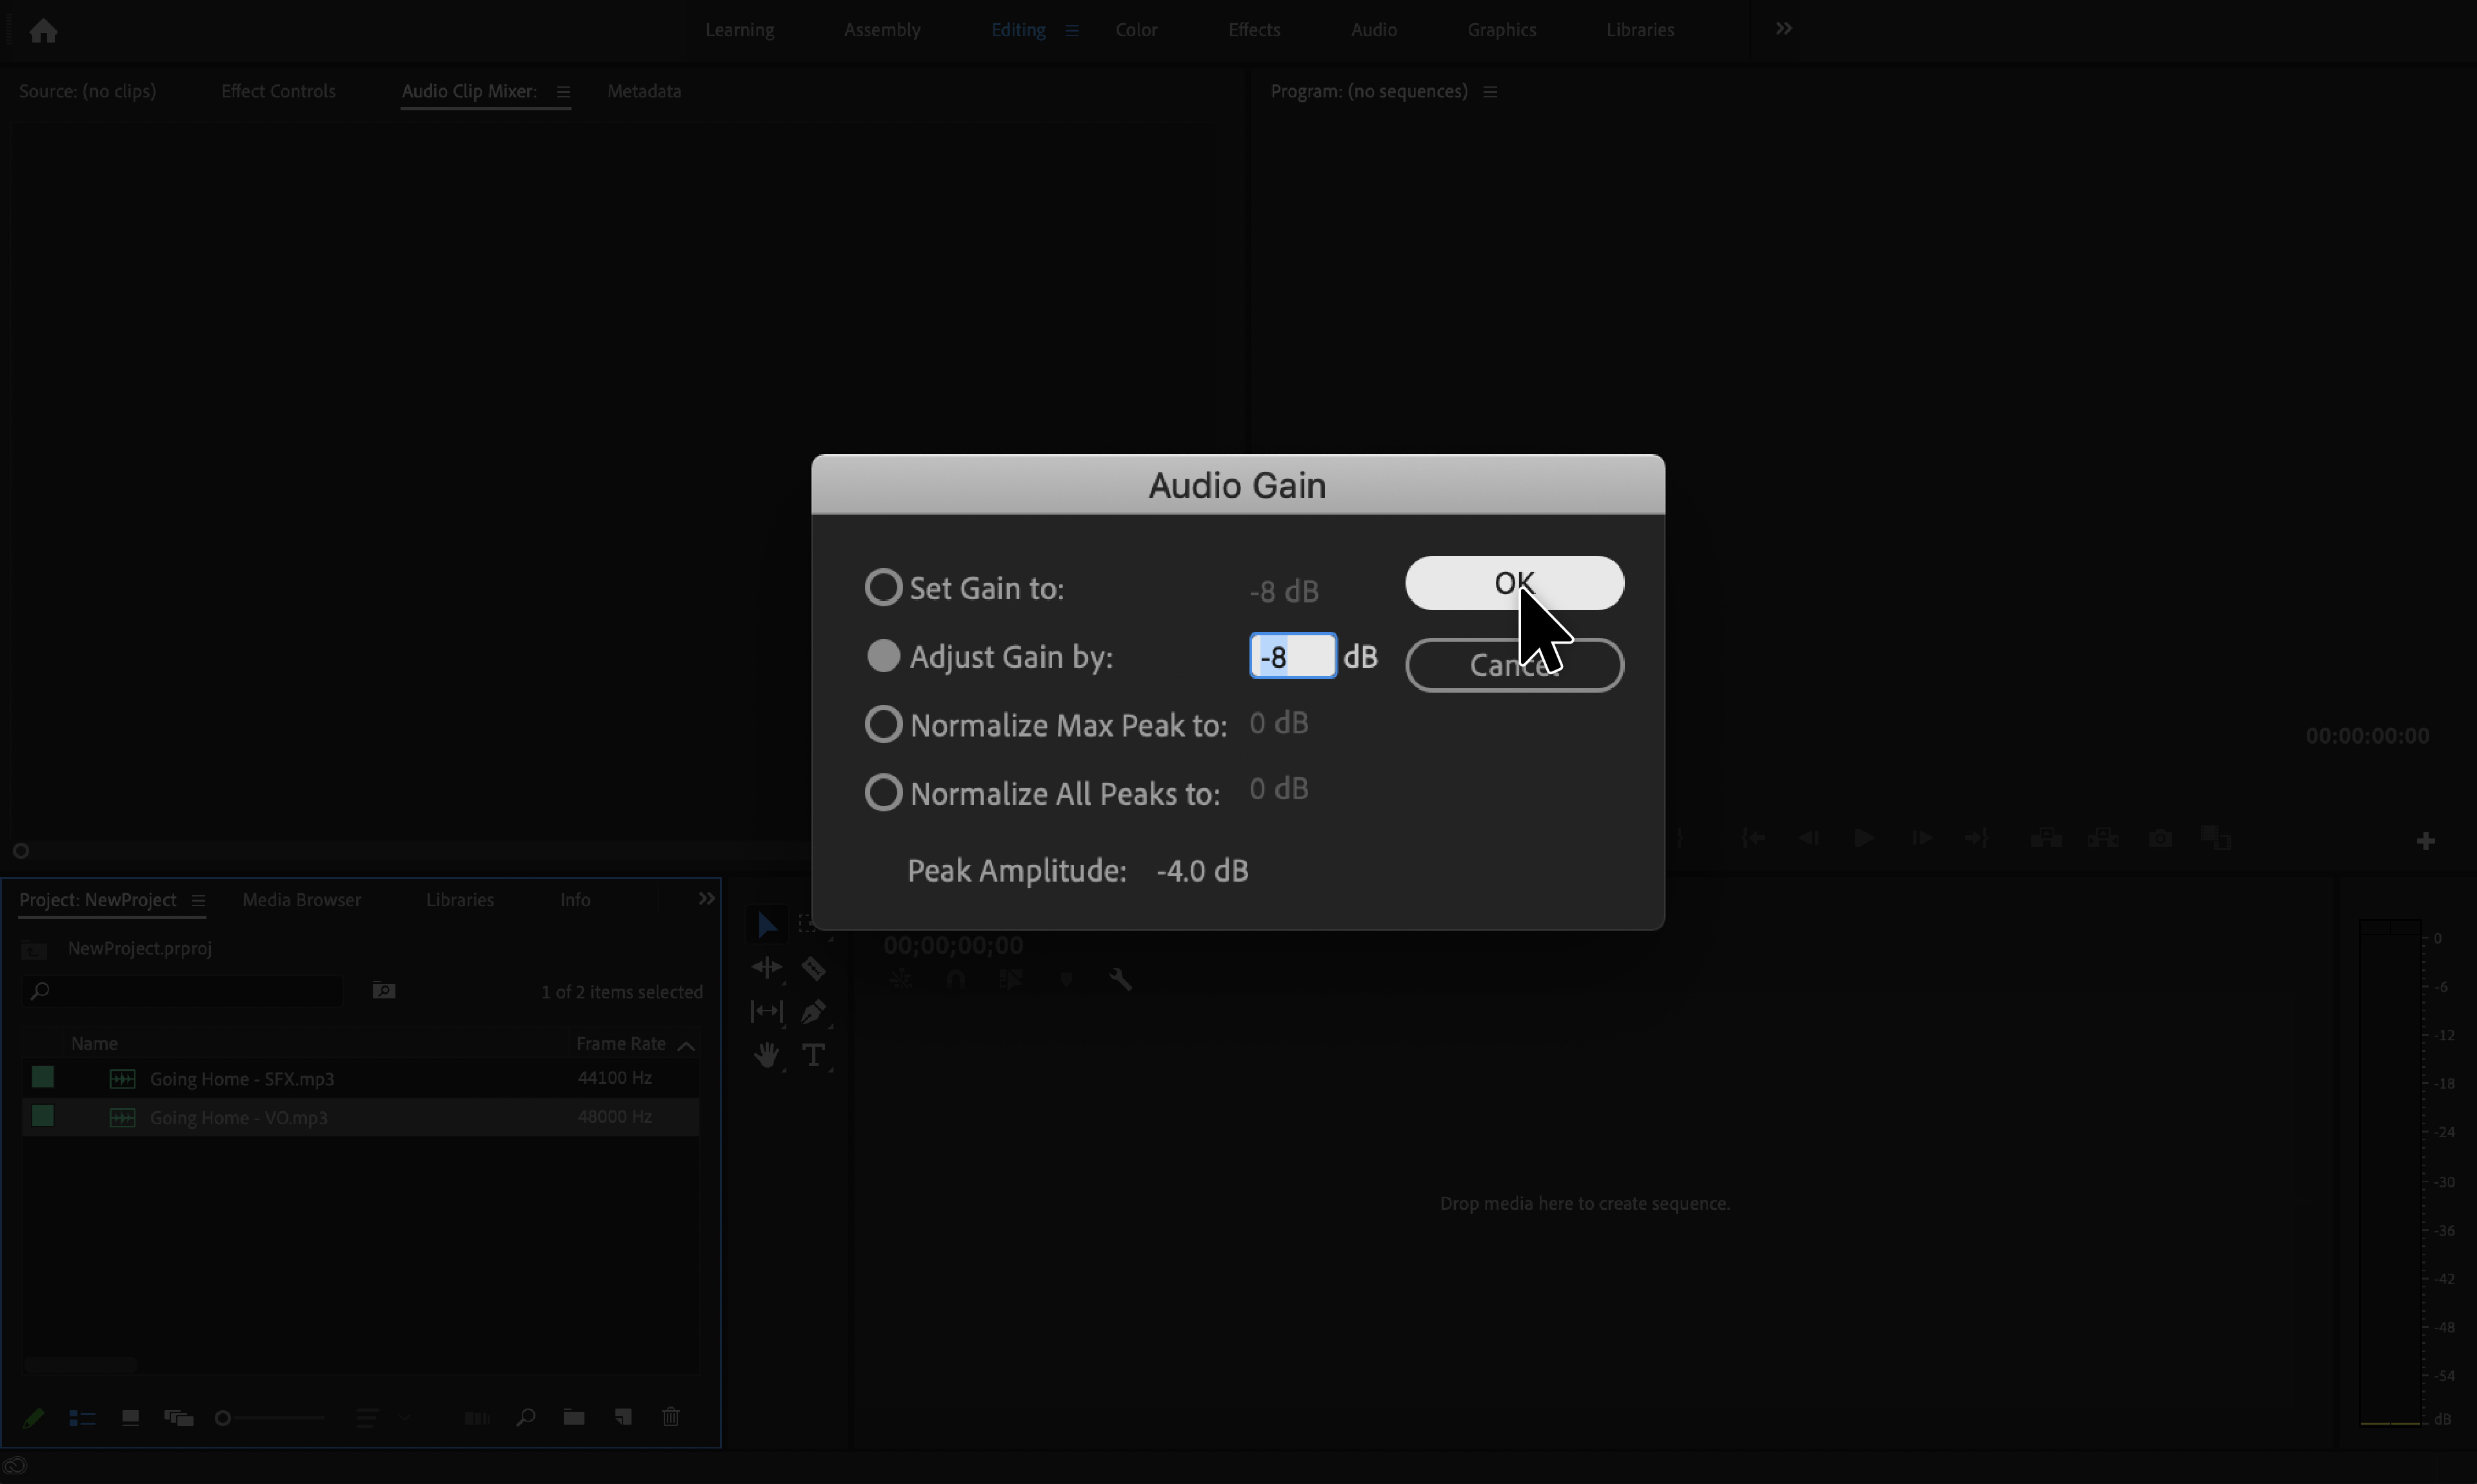Select the Type tool
The height and width of the screenshot is (1484, 2477).
[x=813, y=1055]
